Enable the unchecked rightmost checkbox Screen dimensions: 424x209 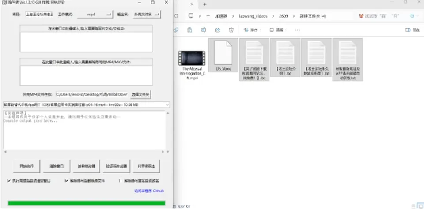coord(121,180)
